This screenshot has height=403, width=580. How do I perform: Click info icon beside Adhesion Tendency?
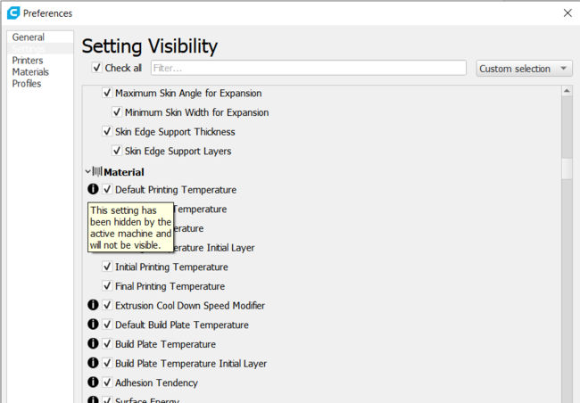pyautogui.click(x=93, y=382)
